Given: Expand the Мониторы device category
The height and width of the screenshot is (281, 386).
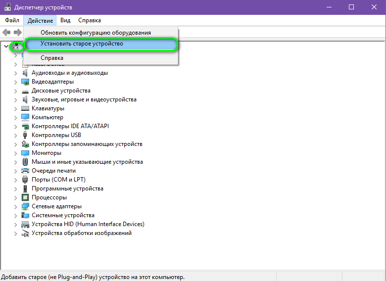Looking at the screenshot, I should point(15,153).
